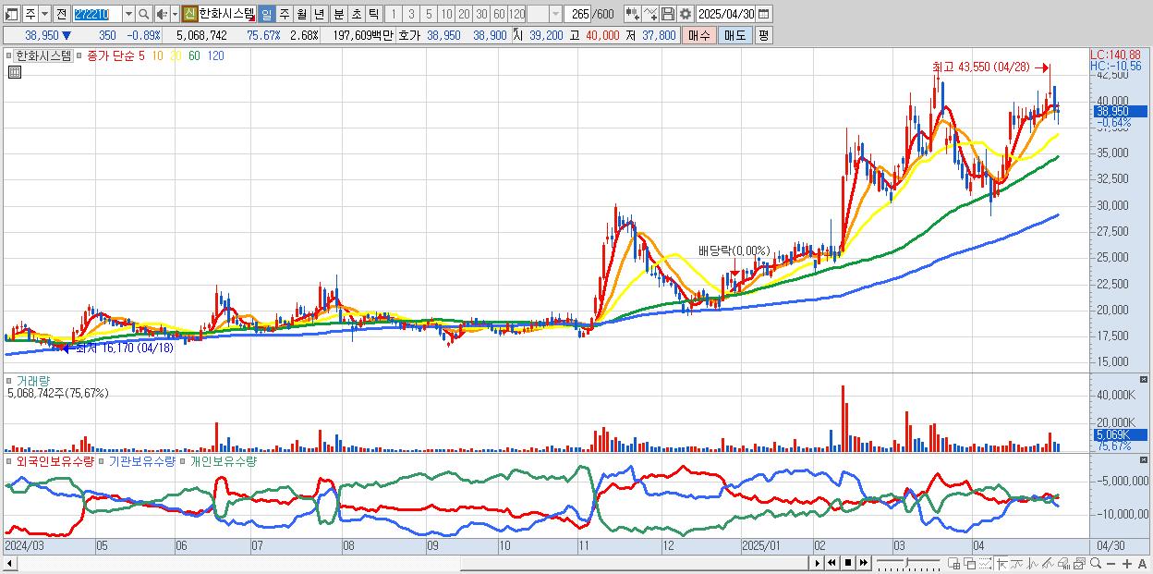This screenshot has width=1153, height=574.
Task: Click the top-left window layout icon
Action: 11,14
